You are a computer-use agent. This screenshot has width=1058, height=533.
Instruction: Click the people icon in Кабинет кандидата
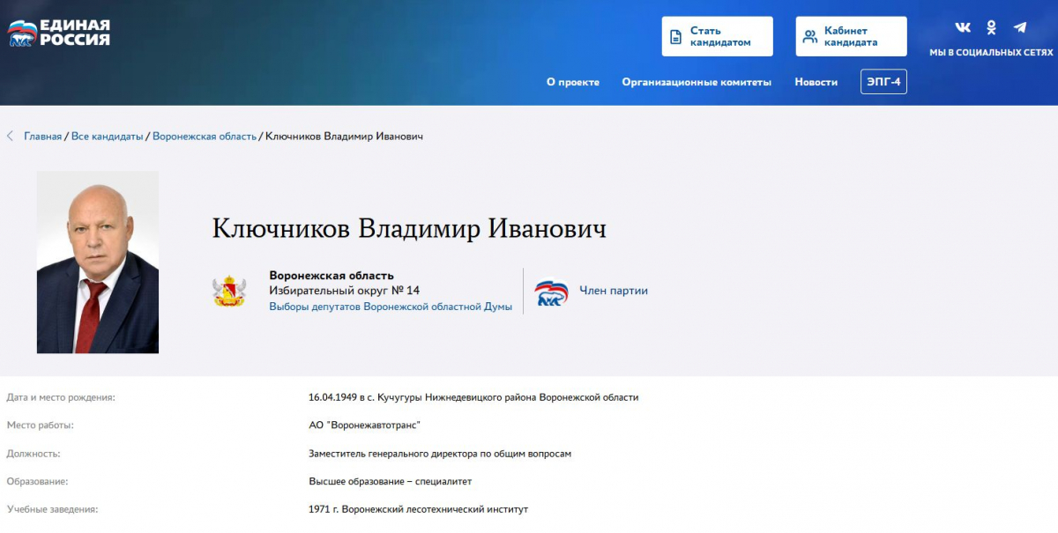(810, 37)
